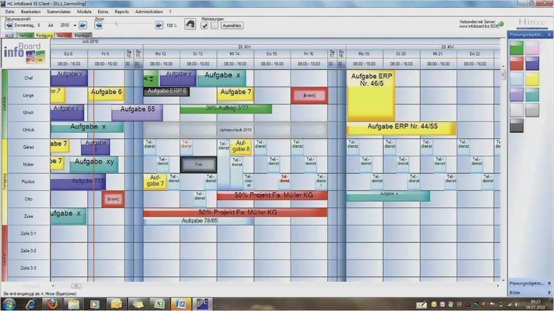Open Firefox from the taskbar
This screenshot has height=311, width=554.
[52, 304]
